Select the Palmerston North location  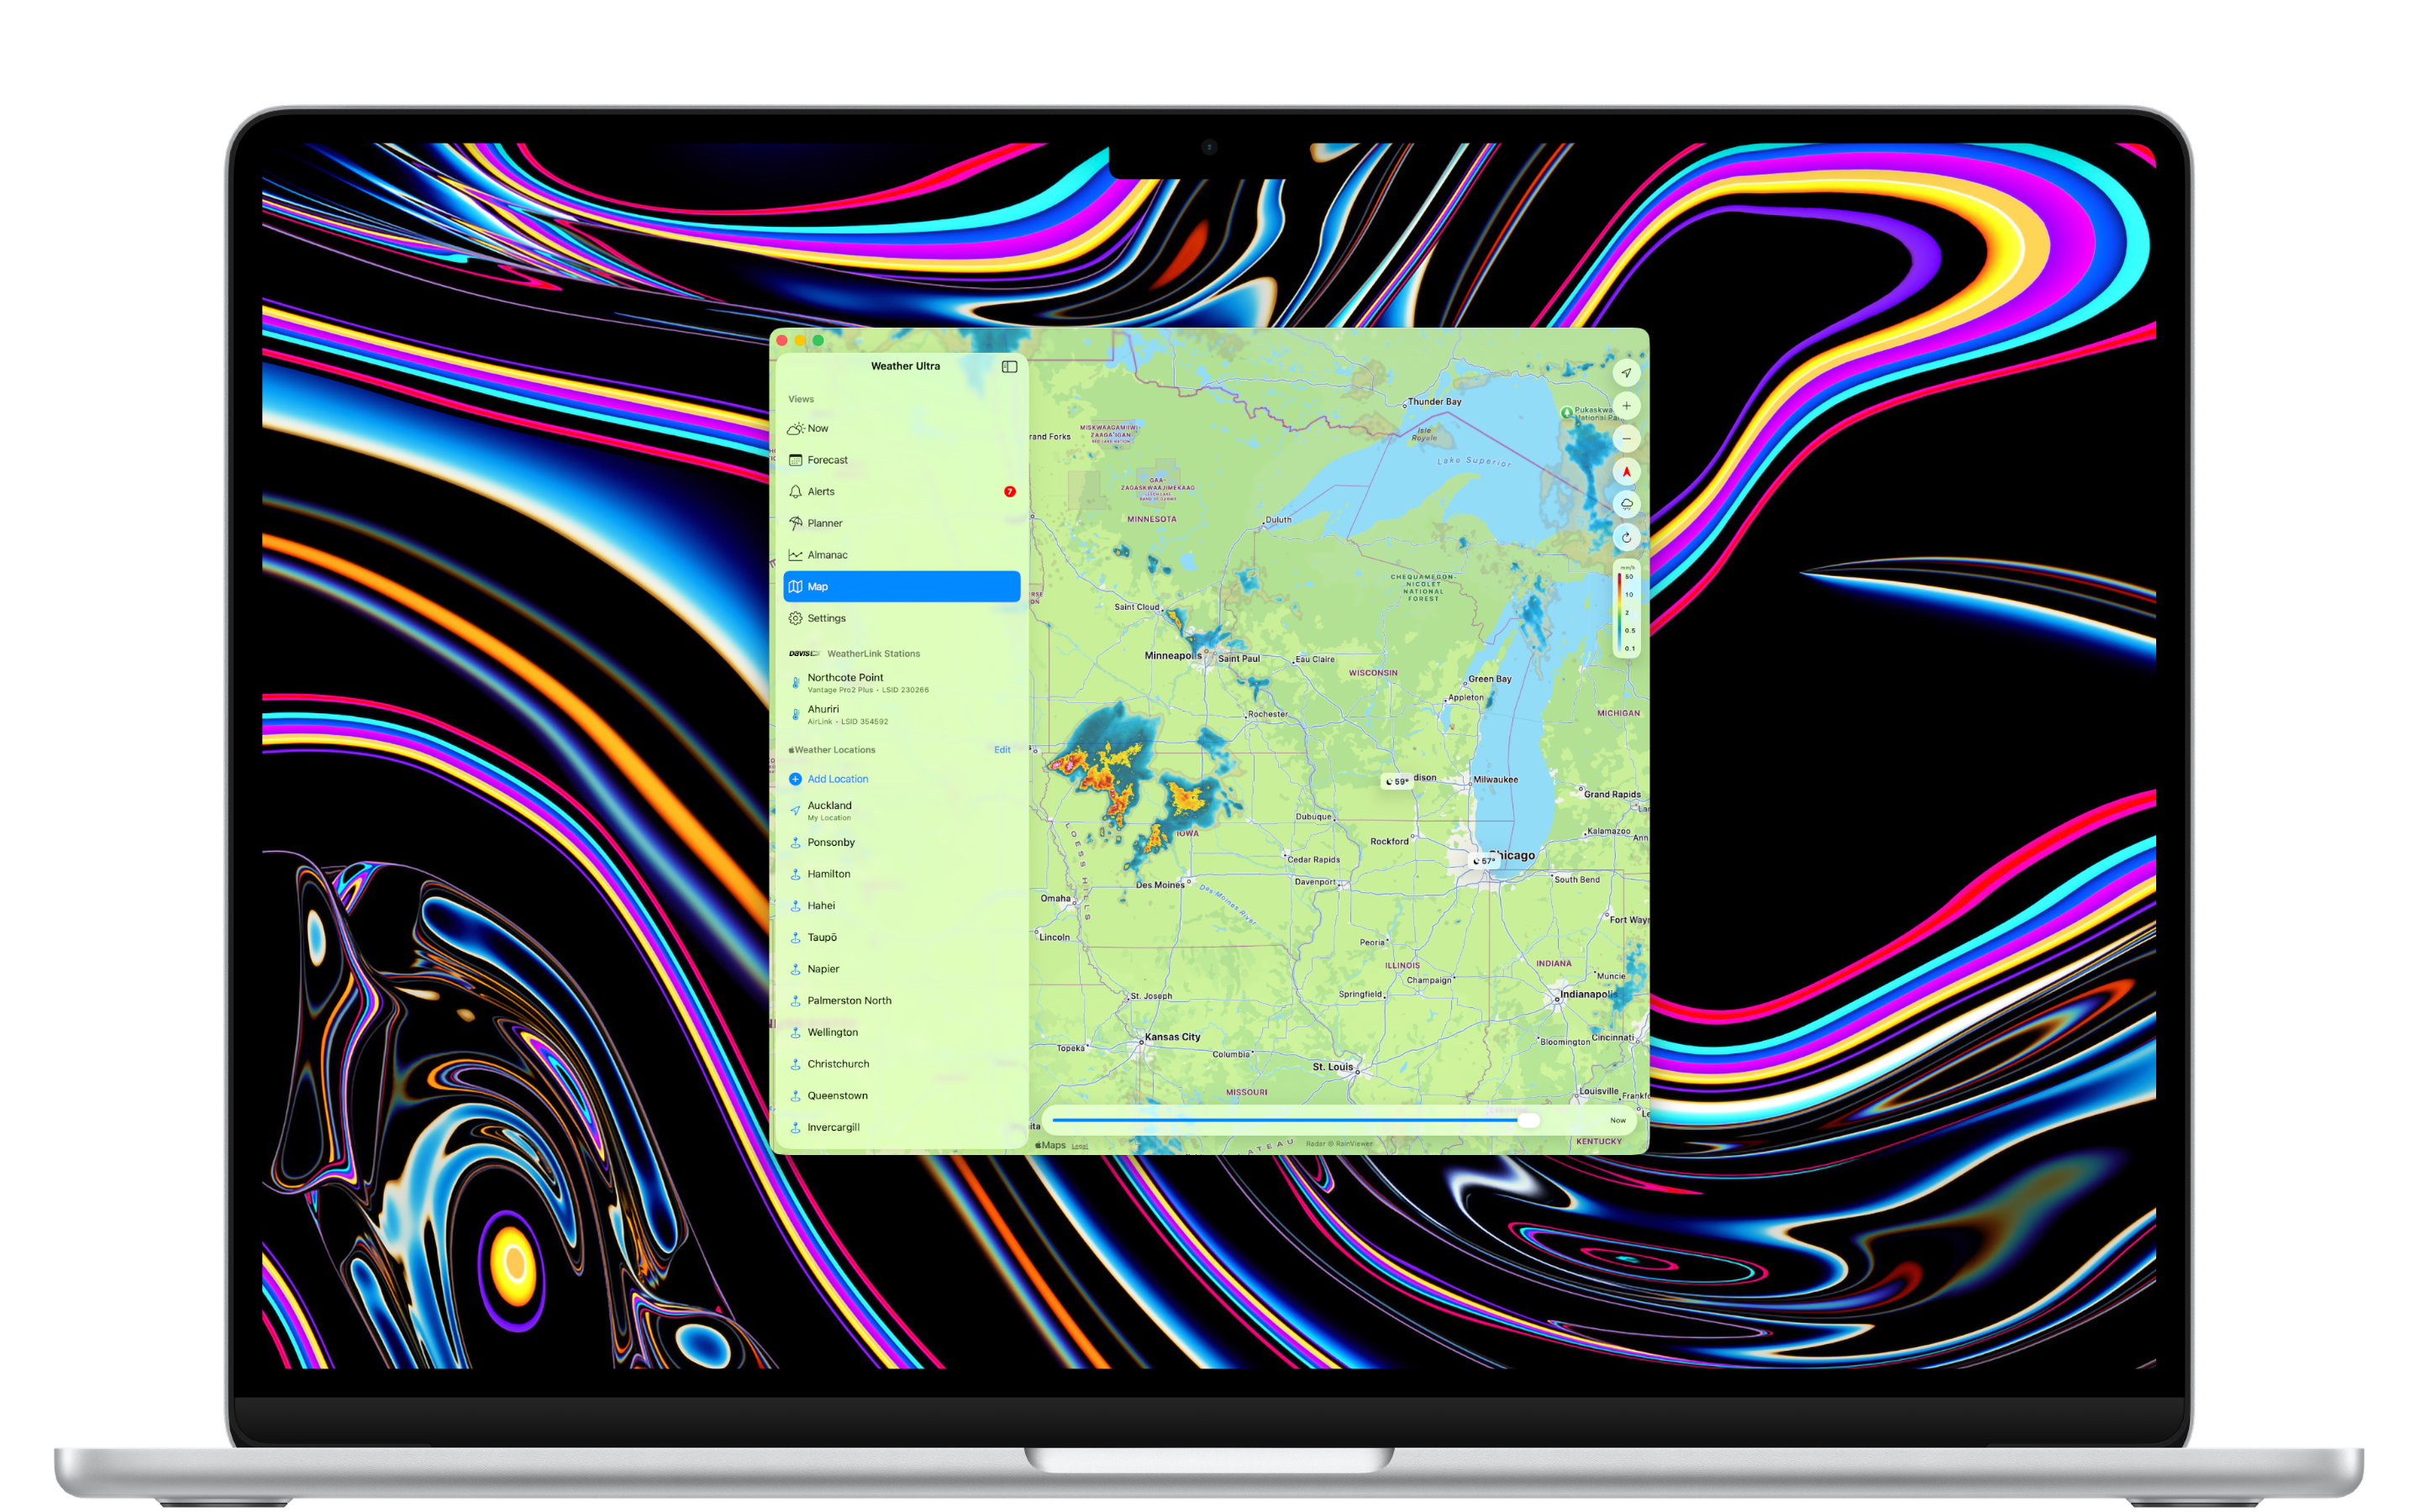click(901, 1000)
